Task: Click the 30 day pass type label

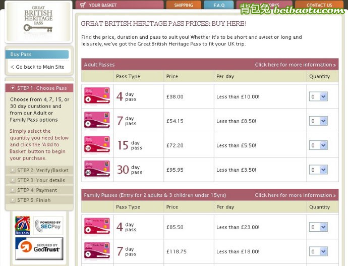Action: pos(130,170)
